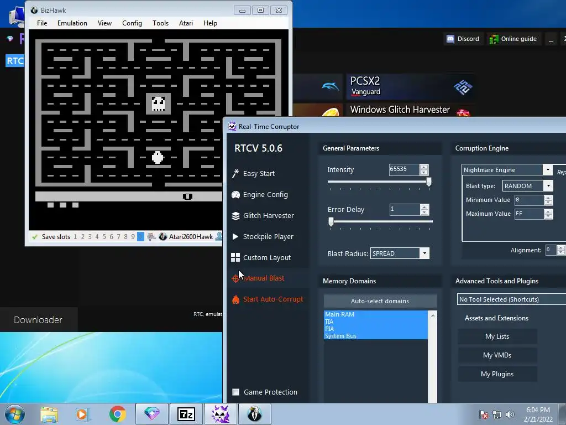Click the Discord icon in the launcher
This screenshot has width=566, height=425.
(x=450, y=39)
